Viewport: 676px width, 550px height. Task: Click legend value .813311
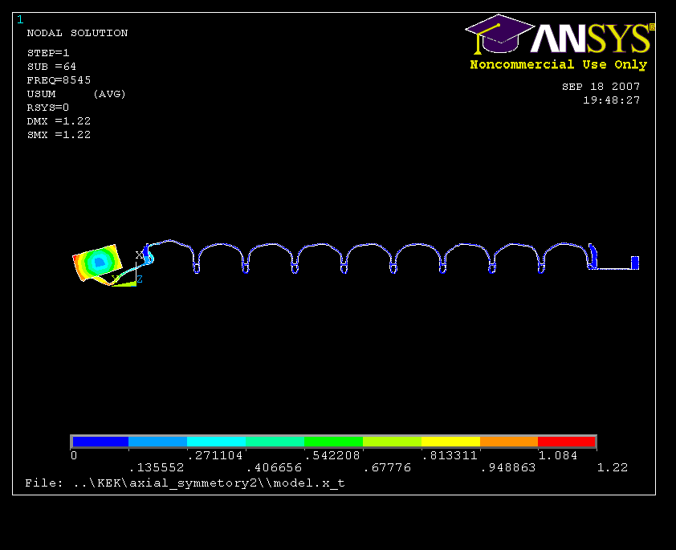coord(450,455)
